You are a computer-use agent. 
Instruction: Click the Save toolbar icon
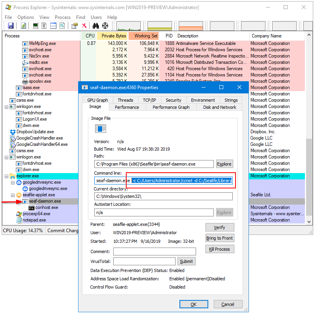point(11,26)
